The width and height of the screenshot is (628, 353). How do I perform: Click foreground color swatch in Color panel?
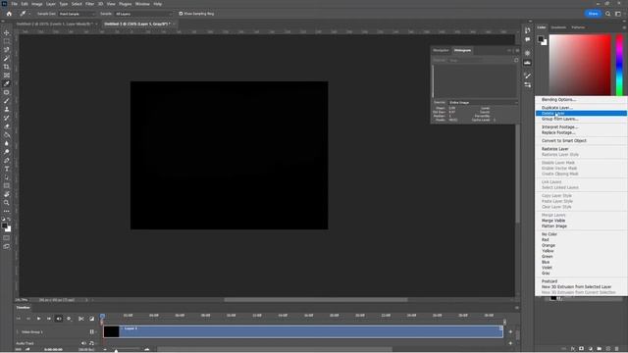pyautogui.click(x=541, y=39)
